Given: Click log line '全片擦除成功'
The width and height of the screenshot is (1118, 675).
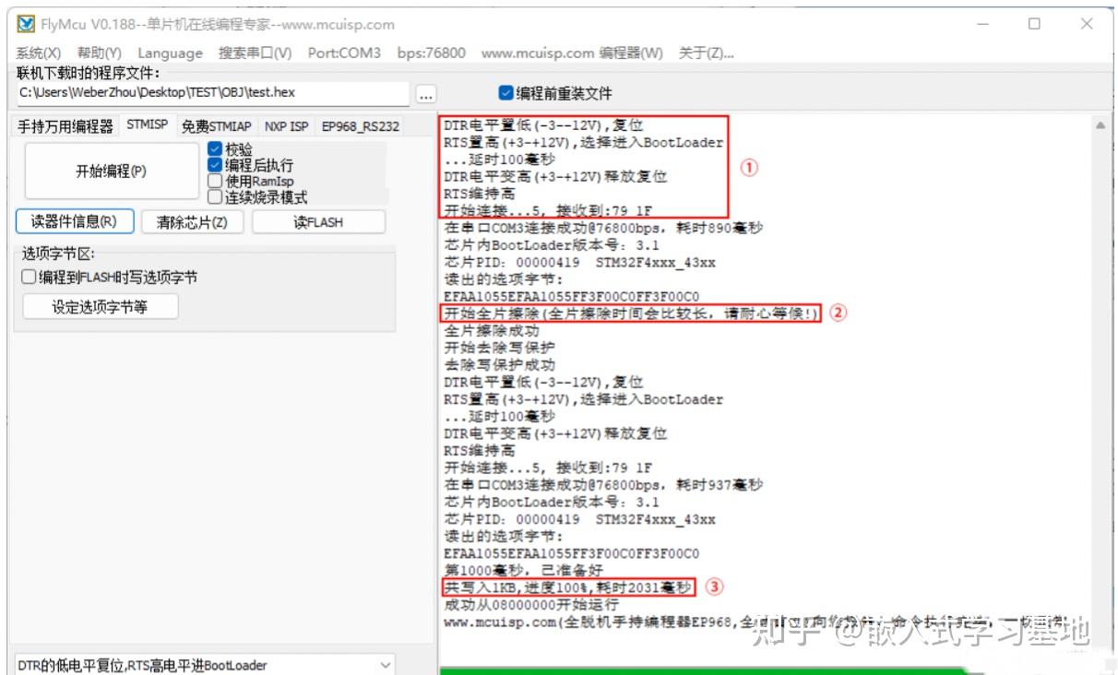Looking at the screenshot, I should point(492,330).
